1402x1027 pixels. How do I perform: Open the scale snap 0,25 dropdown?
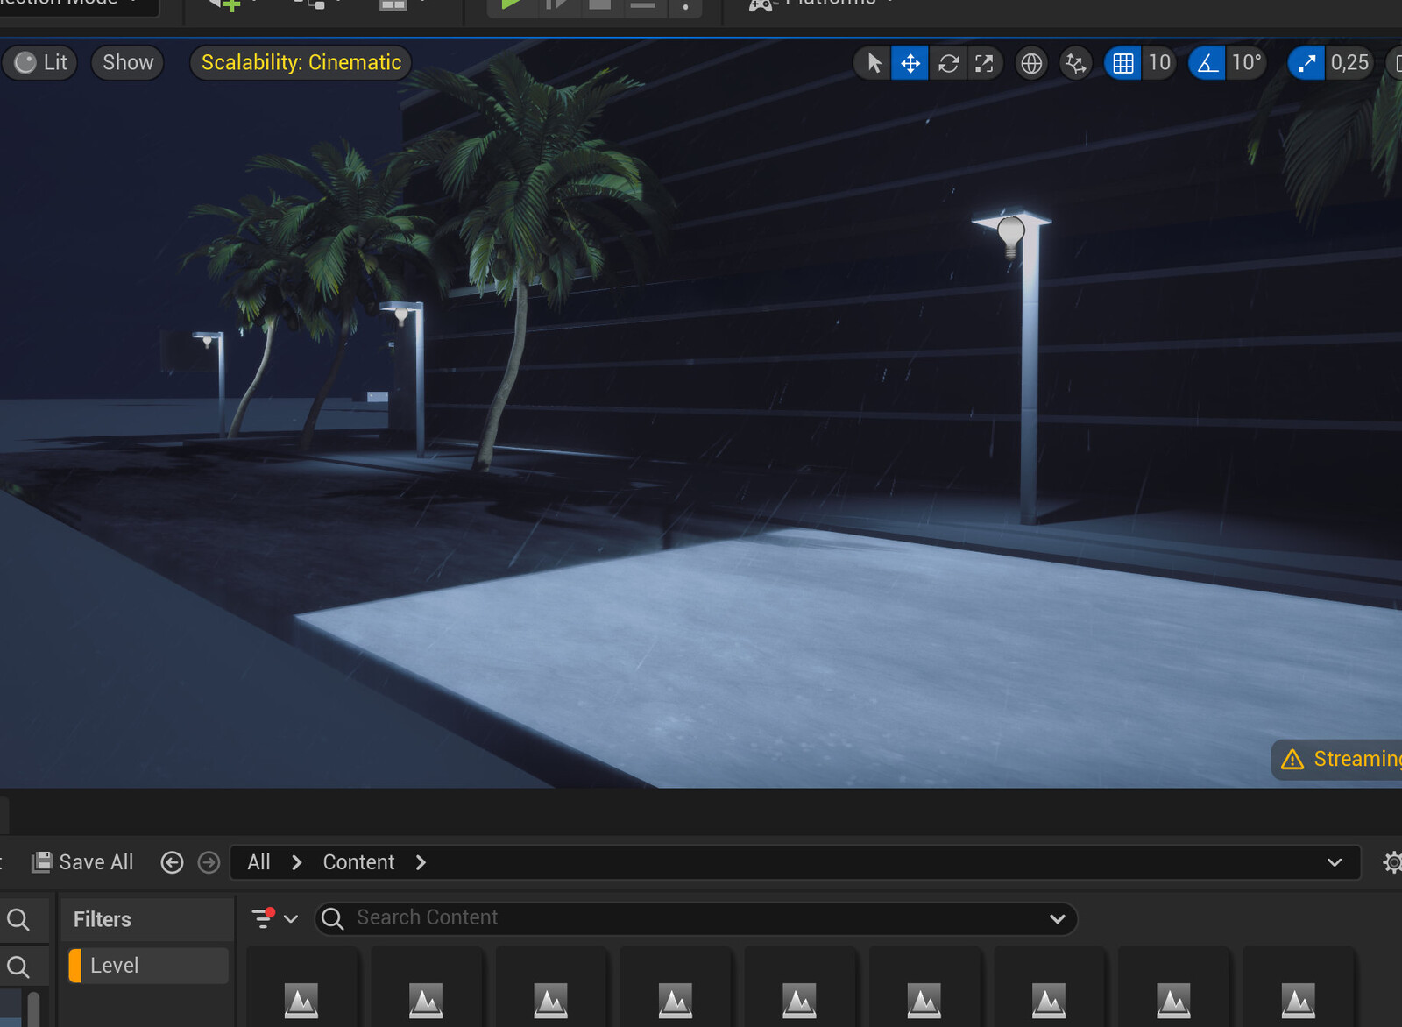point(1349,63)
